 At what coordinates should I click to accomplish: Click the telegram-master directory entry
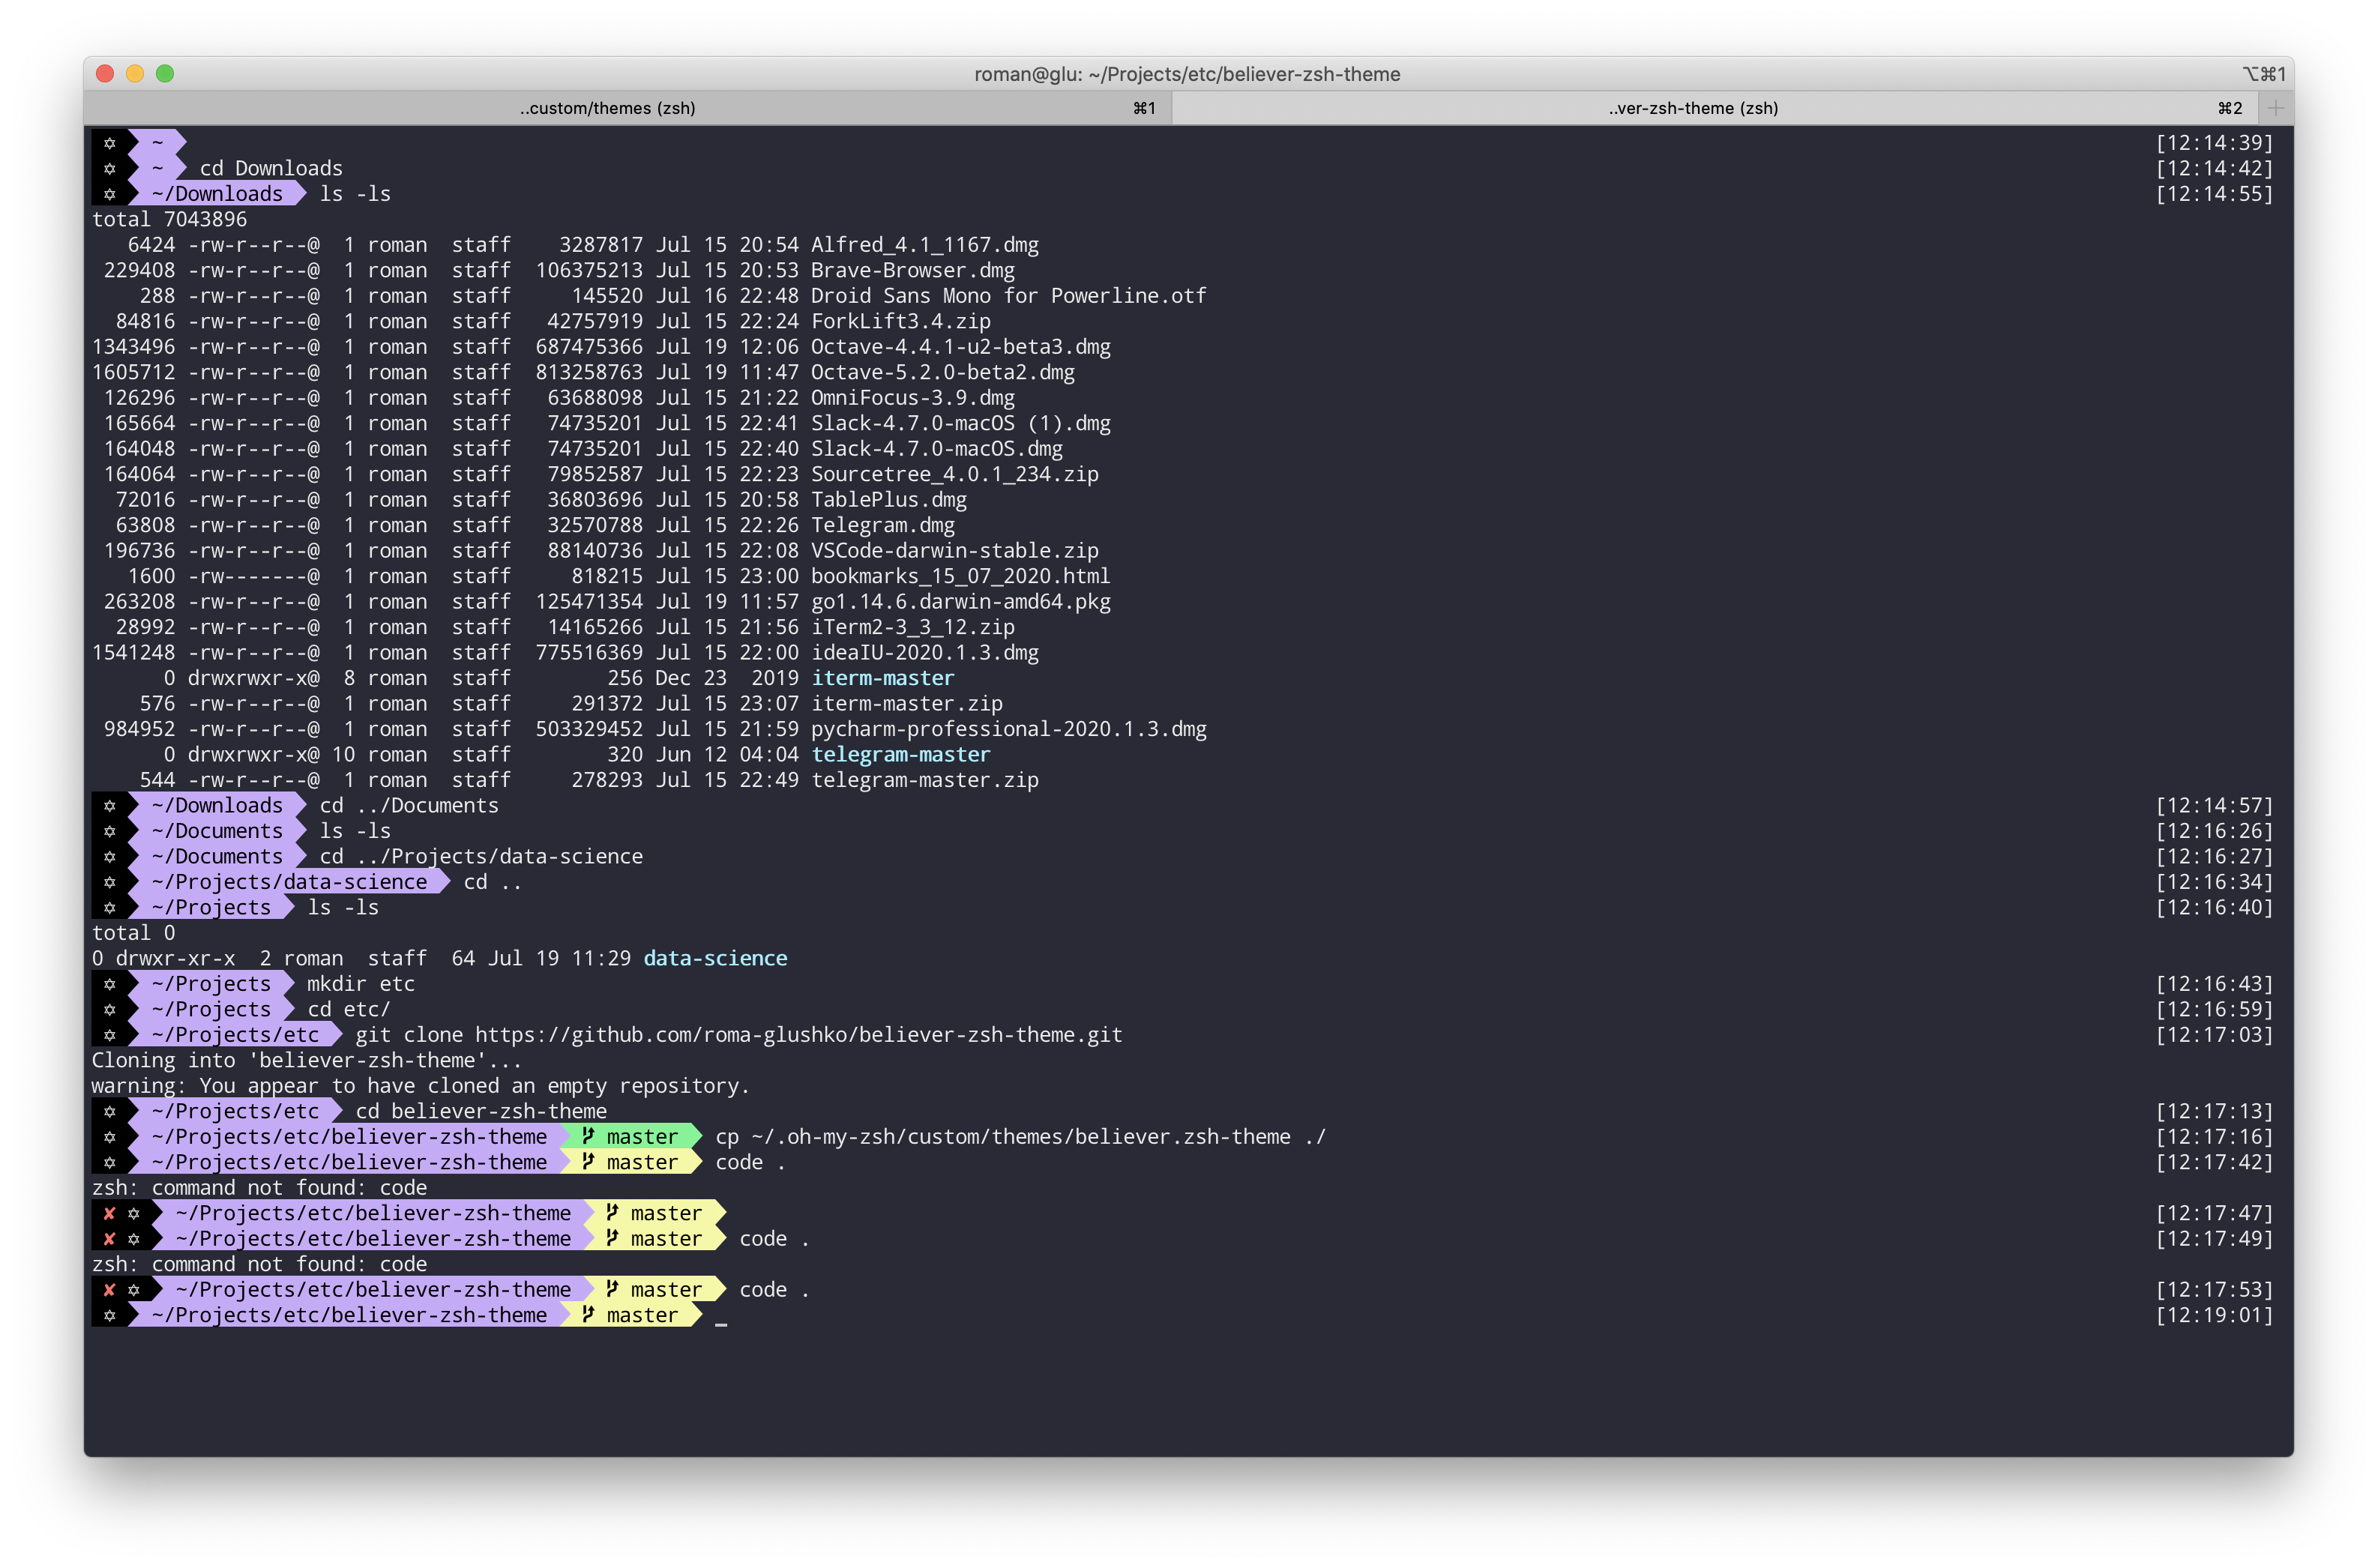[900, 755]
